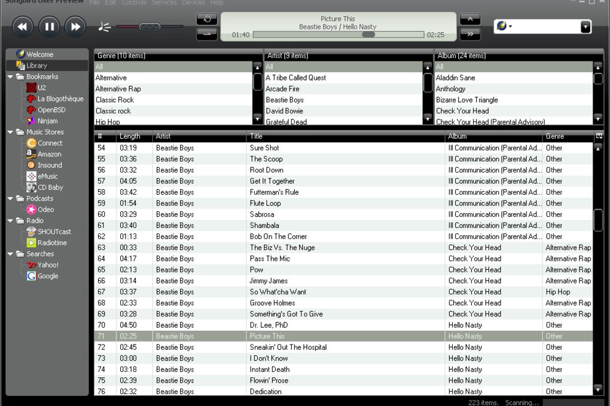Select the track Pass The Mic

tap(343, 259)
